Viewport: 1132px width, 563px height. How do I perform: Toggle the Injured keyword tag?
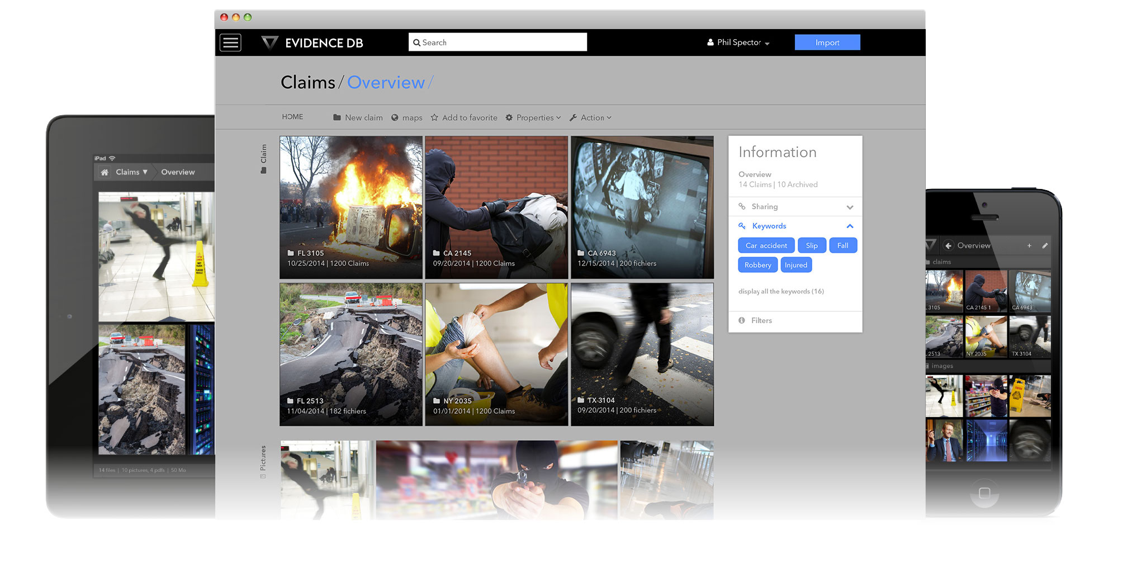click(x=796, y=265)
